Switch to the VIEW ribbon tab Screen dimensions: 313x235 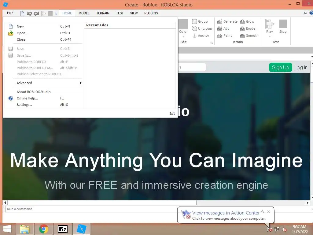pos(134,13)
